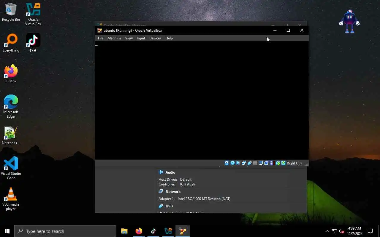The height and width of the screenshot is (237, 380).
Task: Click optical disc status icon
Action: click(232, 163)
